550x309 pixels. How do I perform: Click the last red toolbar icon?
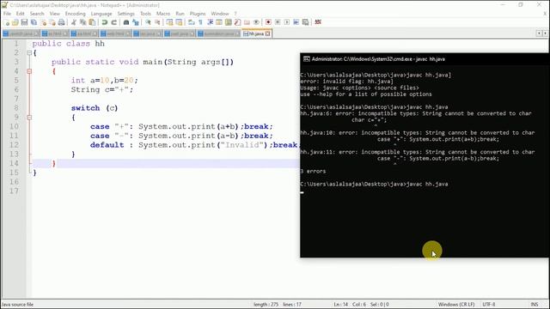pyautogui.click(x=318, y=22)
